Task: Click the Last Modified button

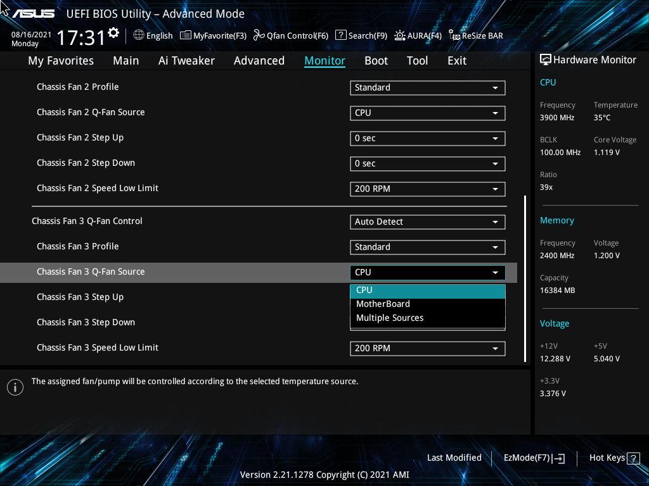Action: click(x=454, y=458)
